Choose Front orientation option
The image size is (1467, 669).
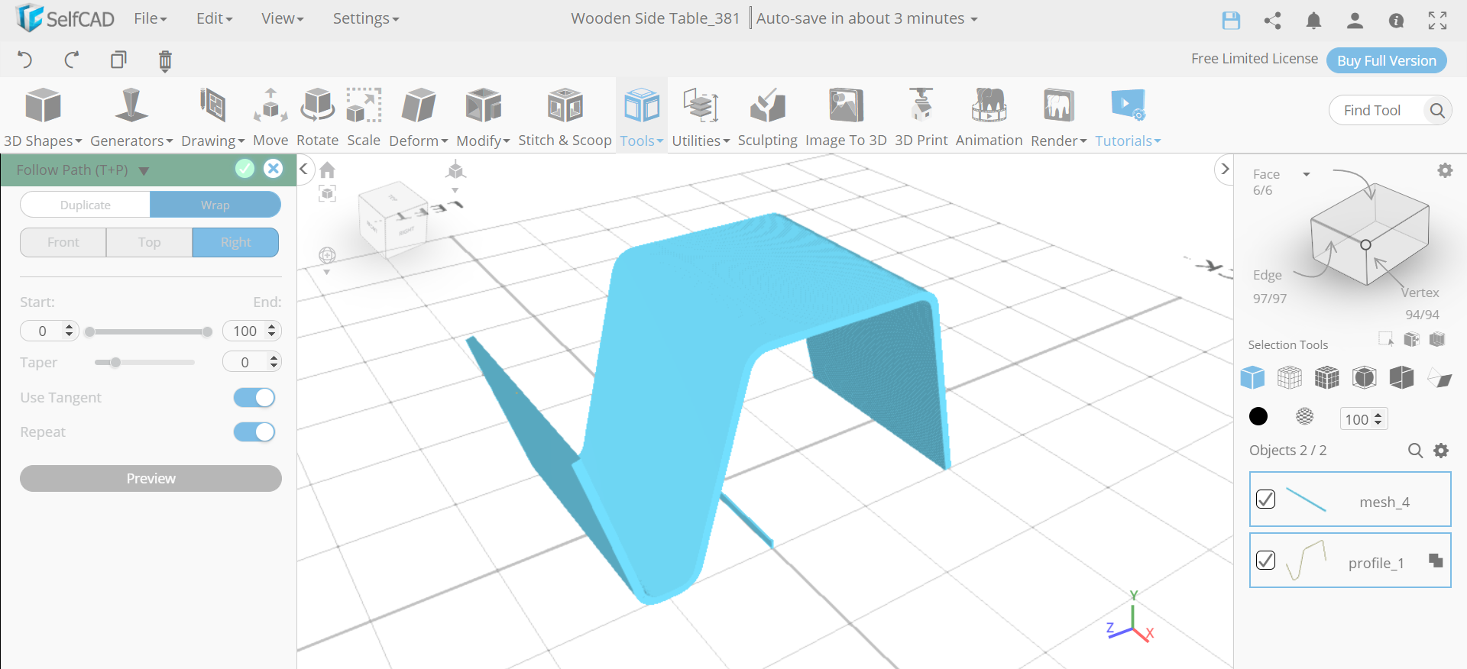[x=63, y=242]
